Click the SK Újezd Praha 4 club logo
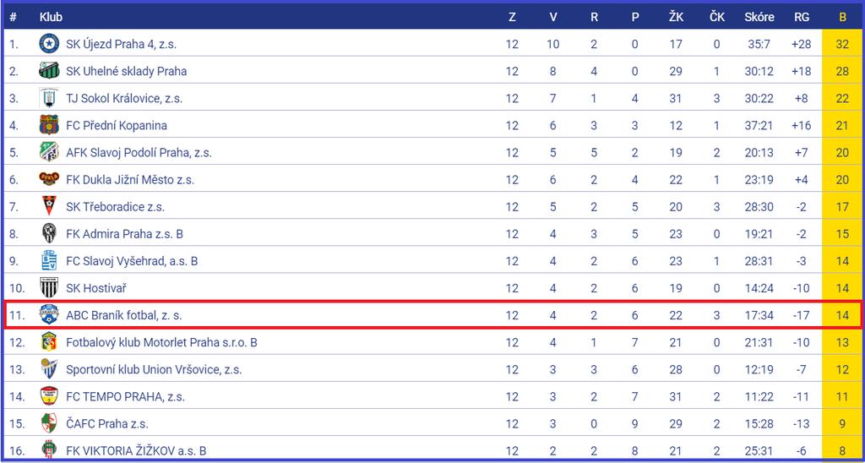This screenshot has height=463, width=865. tap(49, 44)
